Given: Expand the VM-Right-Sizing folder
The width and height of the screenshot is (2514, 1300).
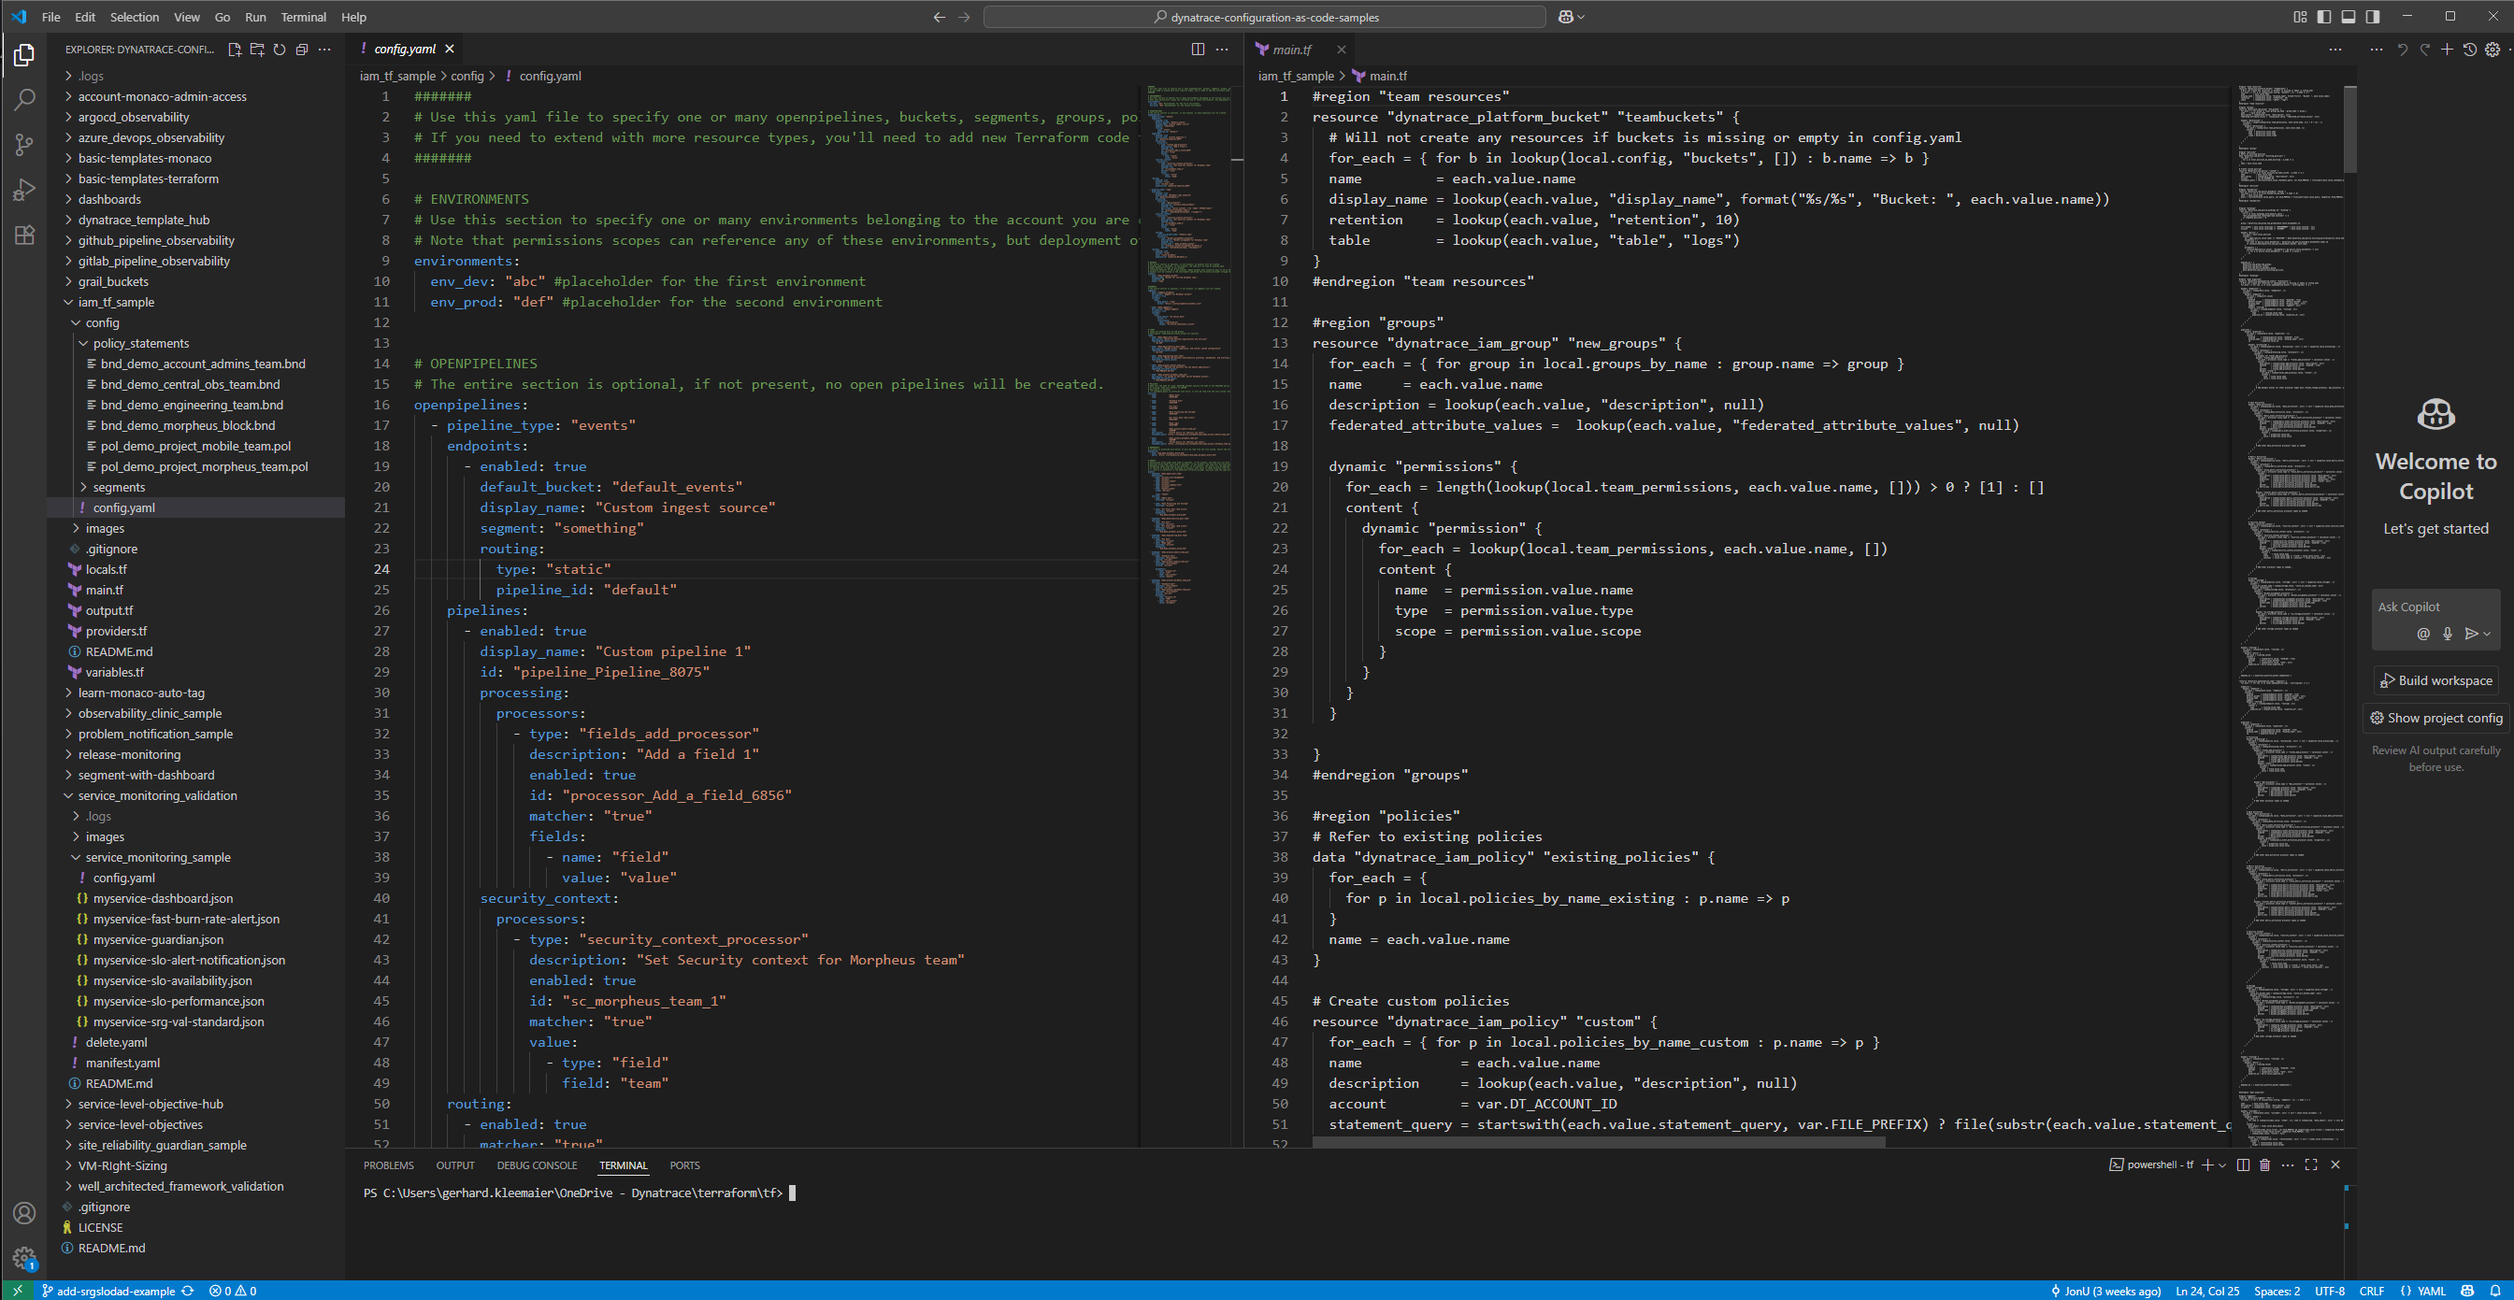Looking at the screenshot, I should [x=122, y=1166].
